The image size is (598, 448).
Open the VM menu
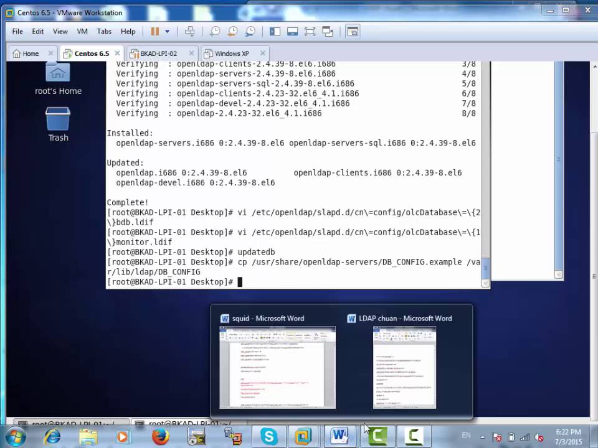click(82, 32)
